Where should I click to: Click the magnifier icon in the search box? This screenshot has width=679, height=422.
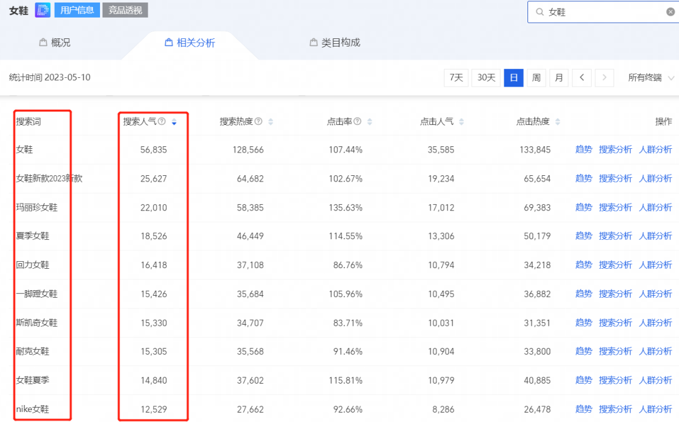click(539, 12)
